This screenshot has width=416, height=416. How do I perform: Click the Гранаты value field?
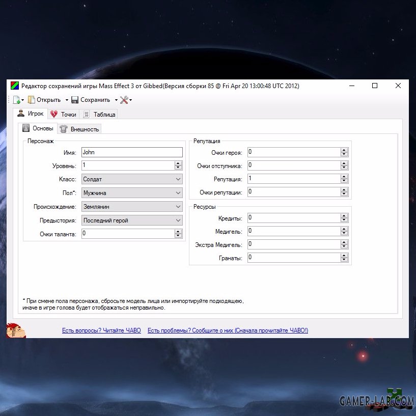coord(294,258)
